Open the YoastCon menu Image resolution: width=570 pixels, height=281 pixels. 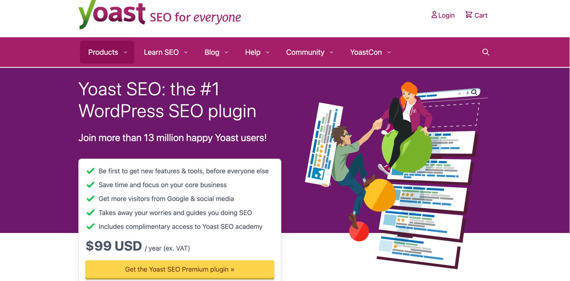click(370, 52)
